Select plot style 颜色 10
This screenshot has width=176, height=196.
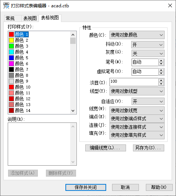23,87
